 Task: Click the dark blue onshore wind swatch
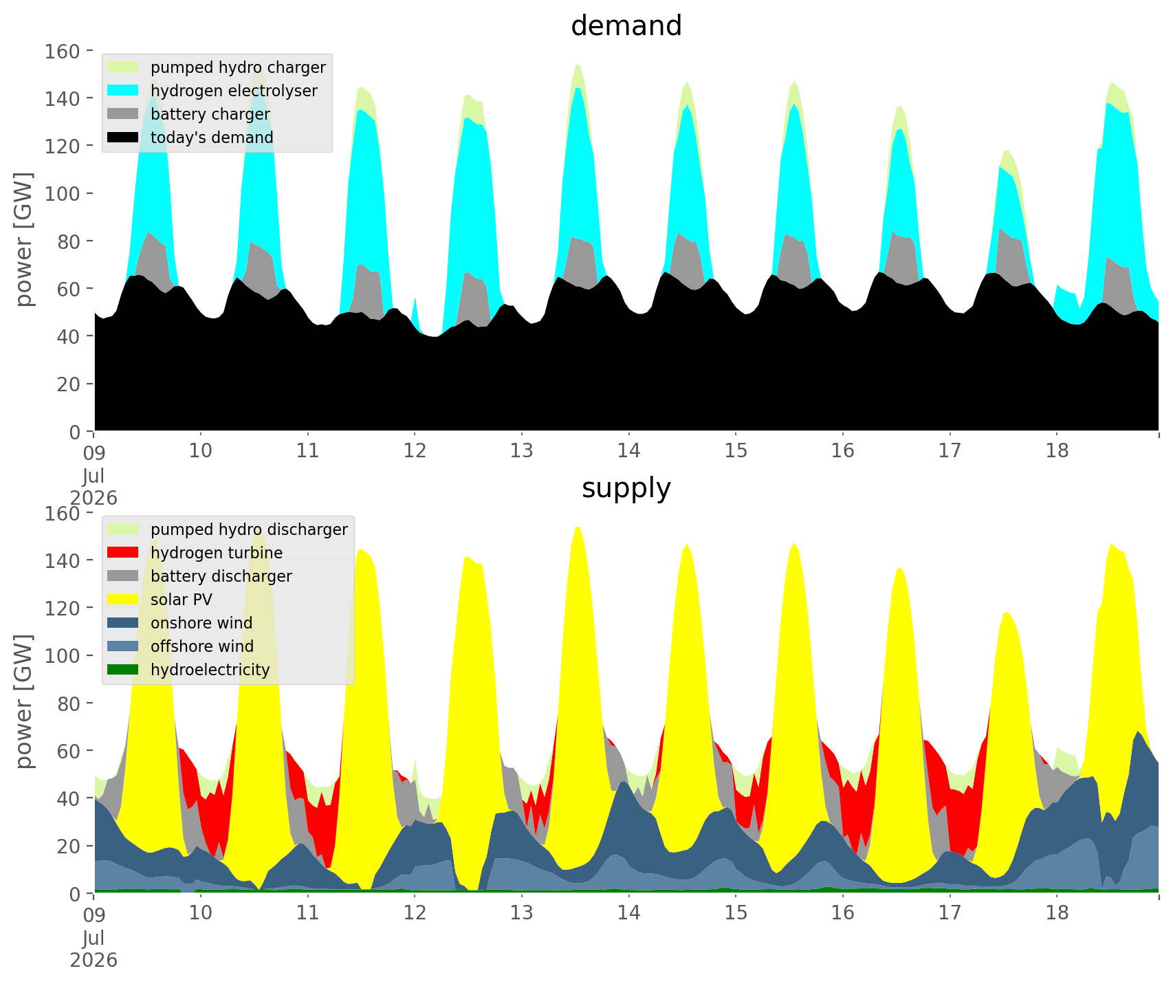click(x=124, y=623)
